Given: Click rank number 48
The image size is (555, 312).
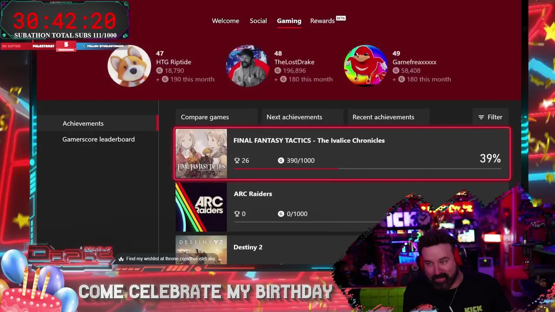Looking at the screenshot, I should 278,53.
